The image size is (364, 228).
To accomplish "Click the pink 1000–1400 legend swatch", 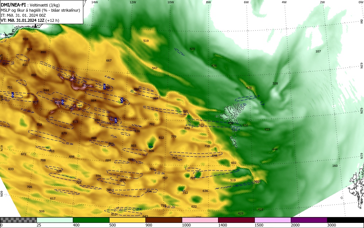I will click(200, 220).
